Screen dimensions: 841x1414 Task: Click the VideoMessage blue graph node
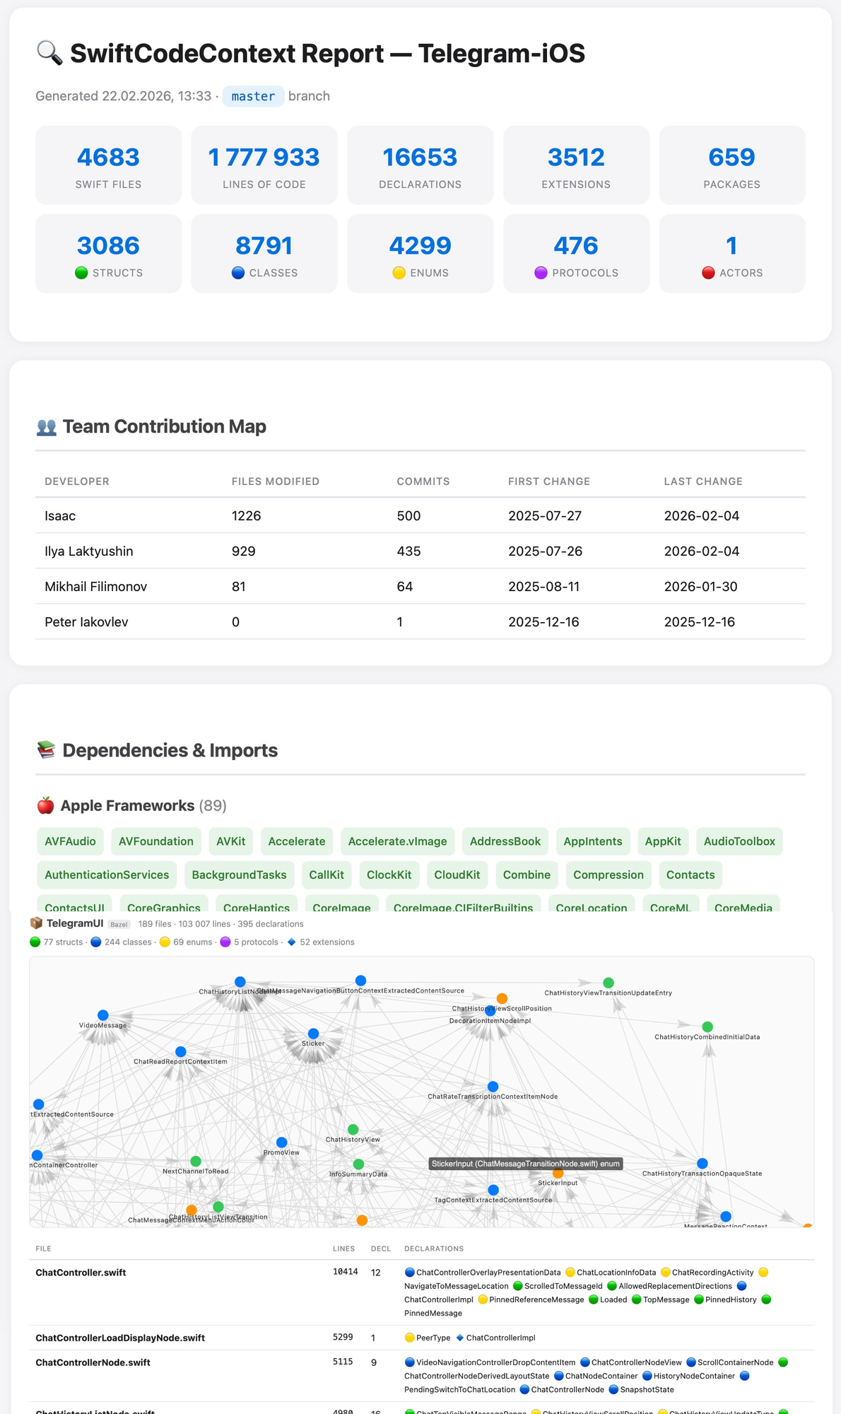(103, 1015)
